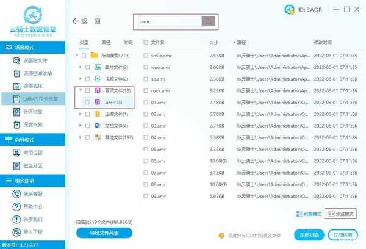Screen dimensions: 366x249
Task: Open 误删除文件 recovery icon in sidebar
Action: click(x=16, y=61)
